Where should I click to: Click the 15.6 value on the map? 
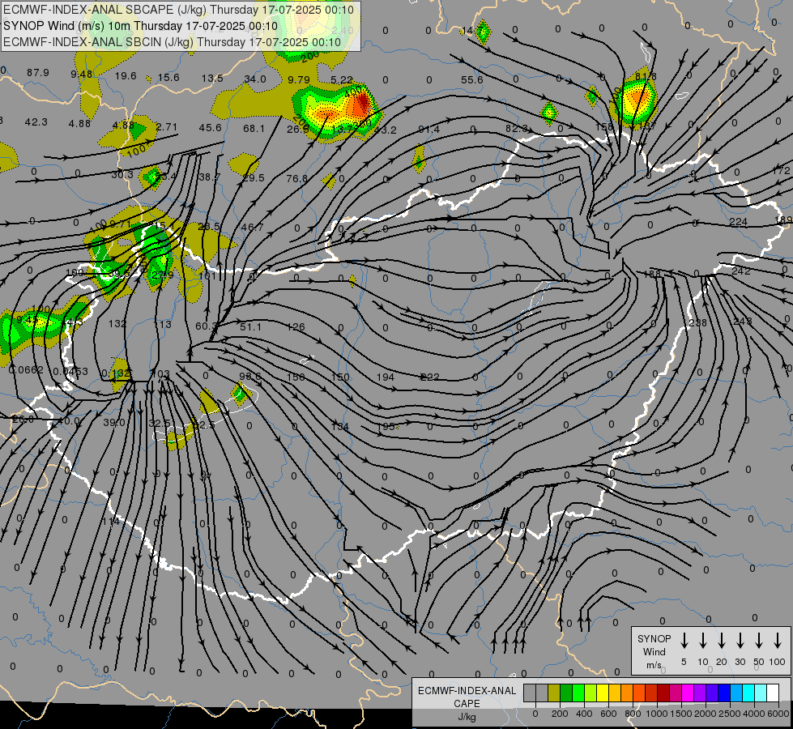[x=168, y=78]
